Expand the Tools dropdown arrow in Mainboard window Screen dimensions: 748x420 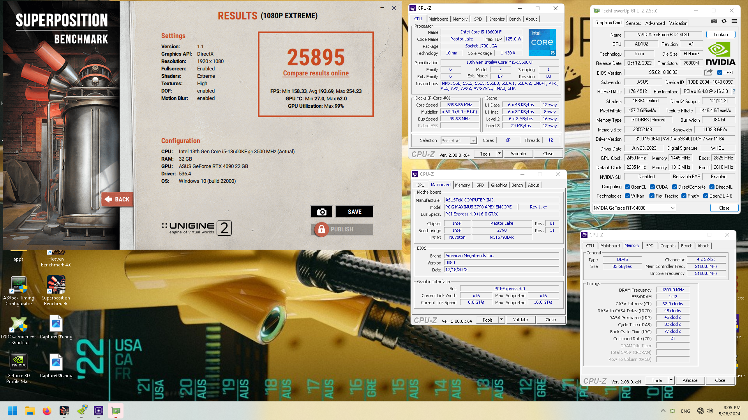pos(501,320)
